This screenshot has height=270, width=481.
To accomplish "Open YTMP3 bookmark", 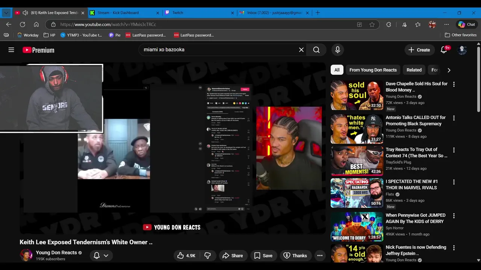I will (81, 35).
